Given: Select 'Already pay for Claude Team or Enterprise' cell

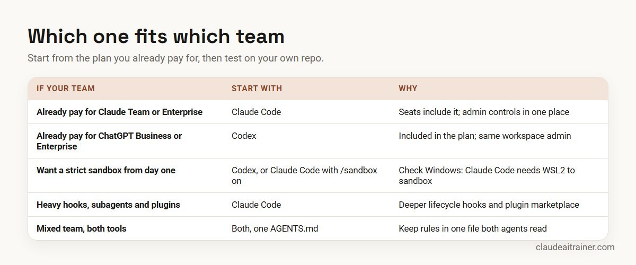Looking at the screenshot, I should (119, 112).
